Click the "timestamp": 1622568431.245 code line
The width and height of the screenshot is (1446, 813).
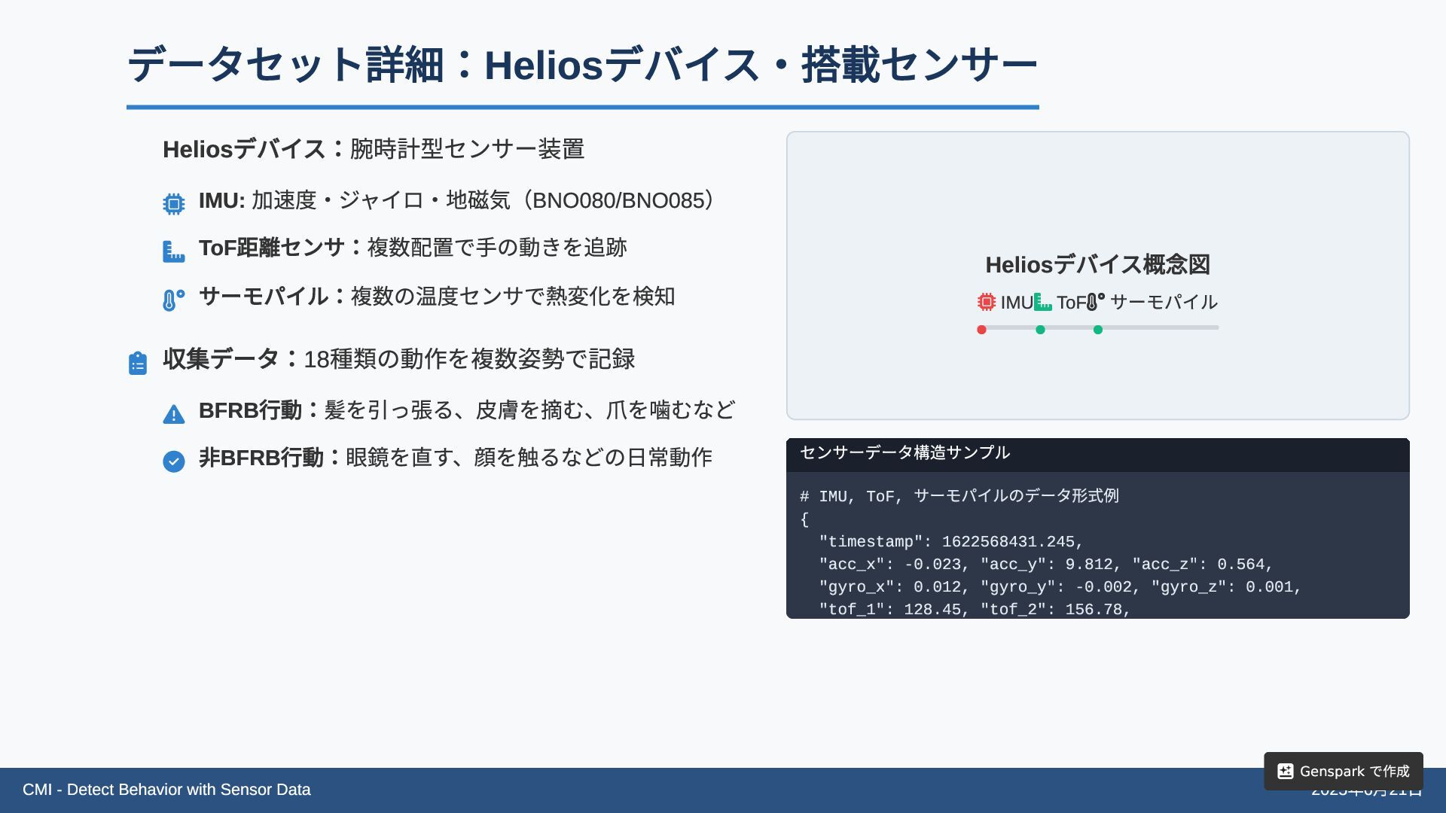tap(951, 542)
